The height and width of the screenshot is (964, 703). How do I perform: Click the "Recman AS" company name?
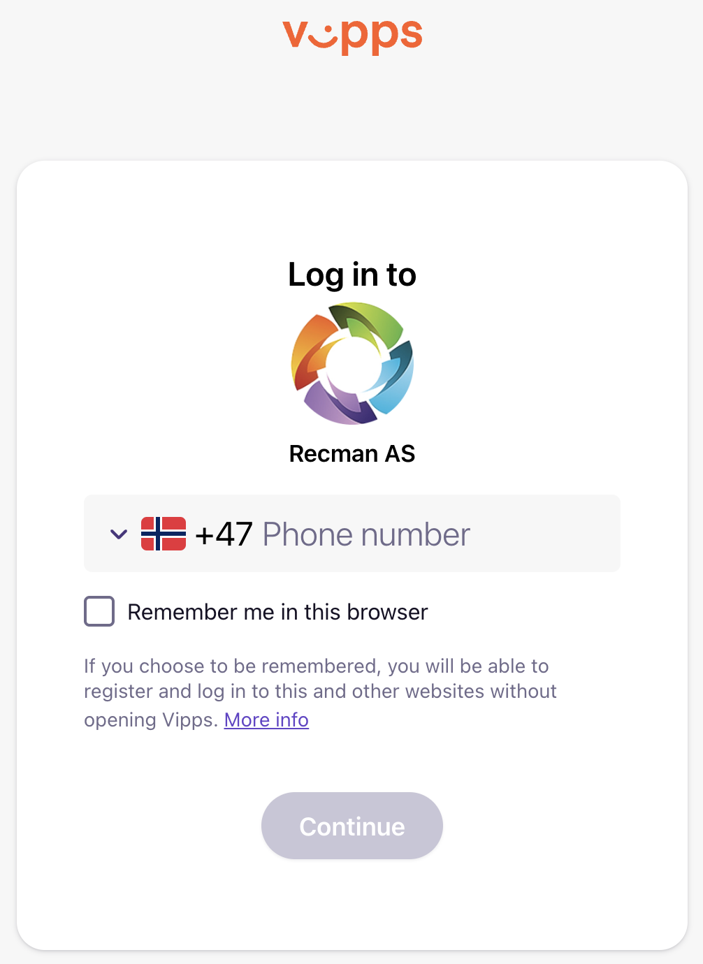(352, 454)
